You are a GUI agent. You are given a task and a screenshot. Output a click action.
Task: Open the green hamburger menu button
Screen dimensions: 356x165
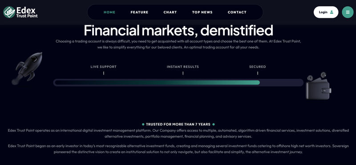click(x=348, y=12)
